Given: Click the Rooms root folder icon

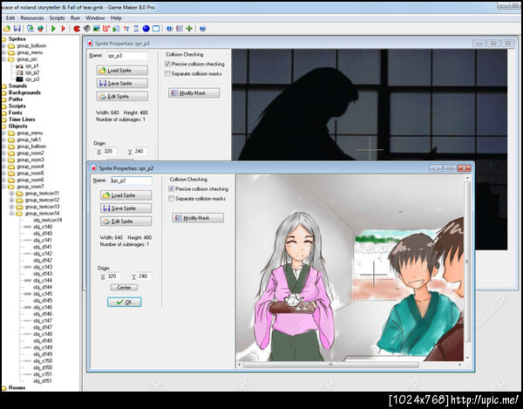Looking at the screenshot, I should [4, 388].
